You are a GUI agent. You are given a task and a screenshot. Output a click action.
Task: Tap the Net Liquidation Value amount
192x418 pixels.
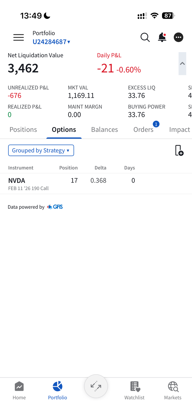[23, 68]
